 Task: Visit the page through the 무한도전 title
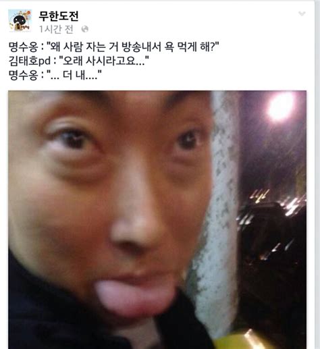59,16
